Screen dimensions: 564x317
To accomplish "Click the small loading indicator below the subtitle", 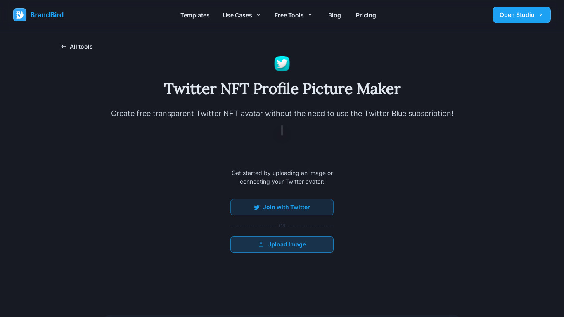I will [x=282, y=131].
